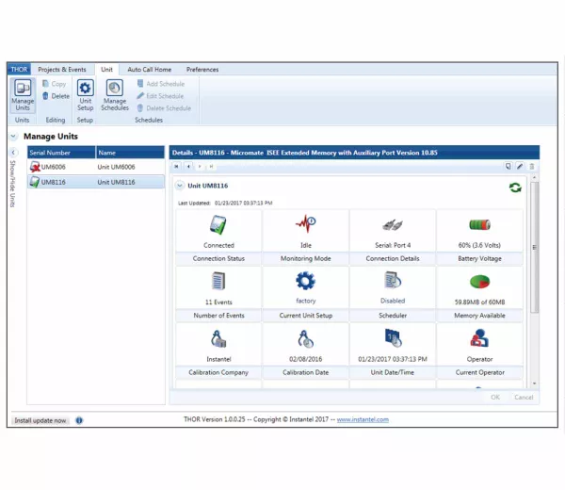
Task: Click disconnected status icon for UM6006
Action: pos(35,167)
